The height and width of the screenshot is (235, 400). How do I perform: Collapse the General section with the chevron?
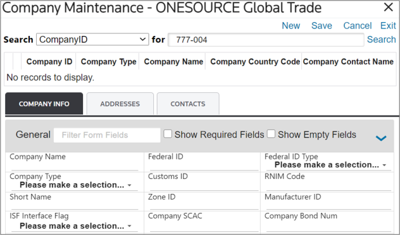[x=381, y=138]
